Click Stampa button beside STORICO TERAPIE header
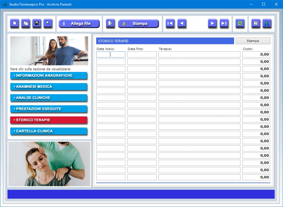This screenshot has height=207, width=283. [253, 41]
